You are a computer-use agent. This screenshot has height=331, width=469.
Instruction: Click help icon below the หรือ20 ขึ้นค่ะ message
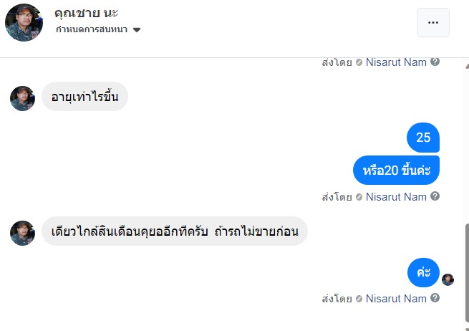click(435, 196)
